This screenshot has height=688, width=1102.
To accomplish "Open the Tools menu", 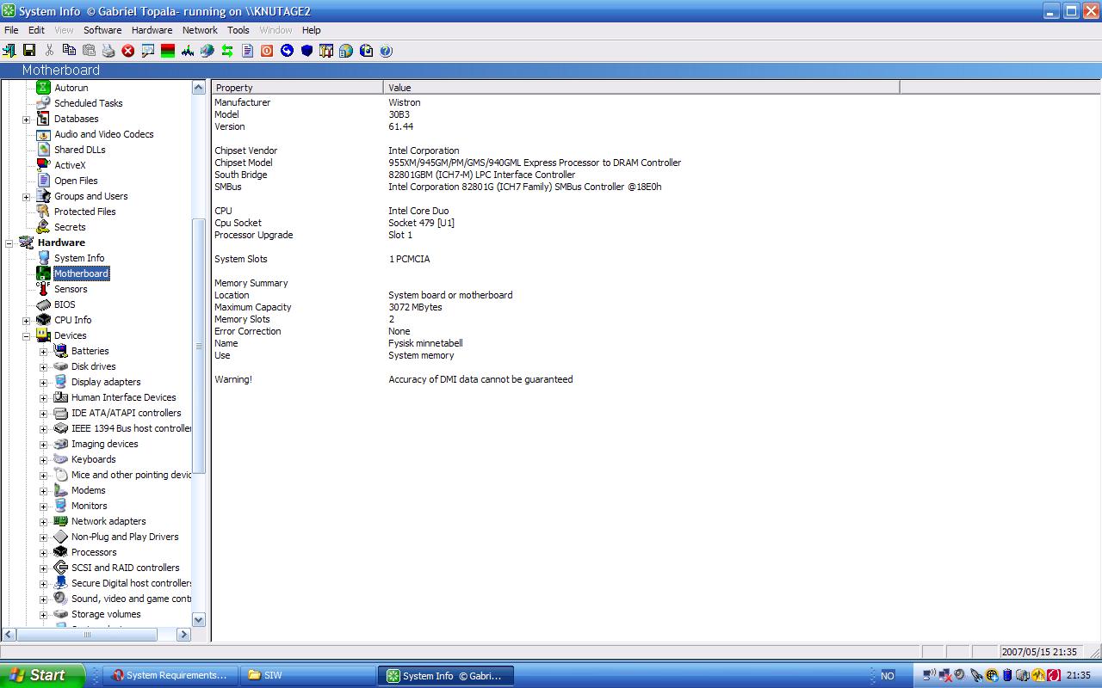I will 238,30.
